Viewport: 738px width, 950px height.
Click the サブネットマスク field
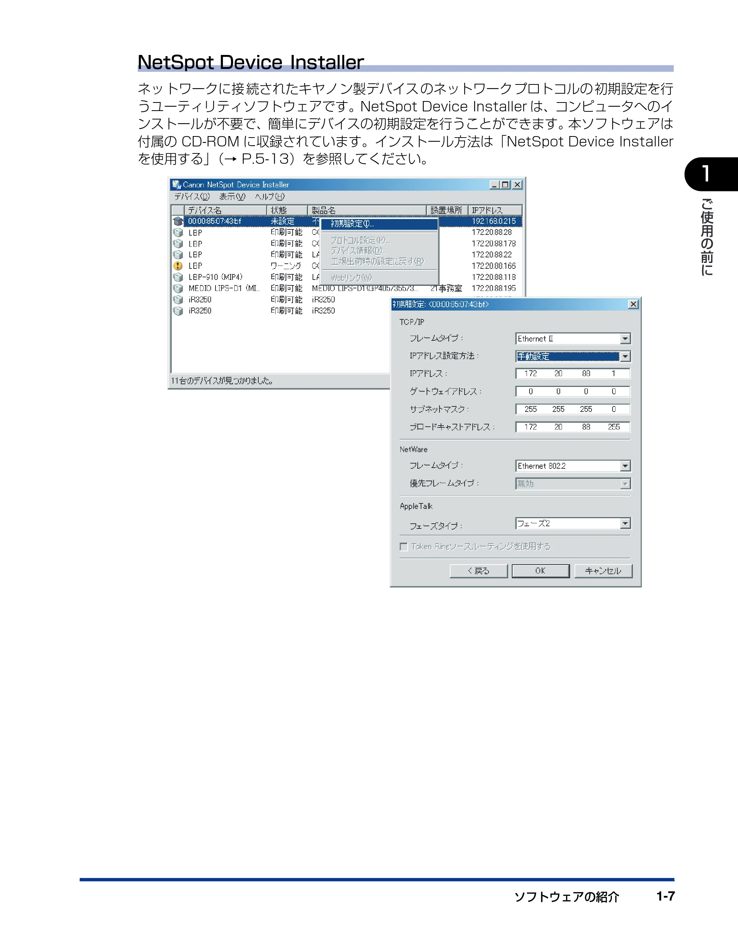[573, 409]
